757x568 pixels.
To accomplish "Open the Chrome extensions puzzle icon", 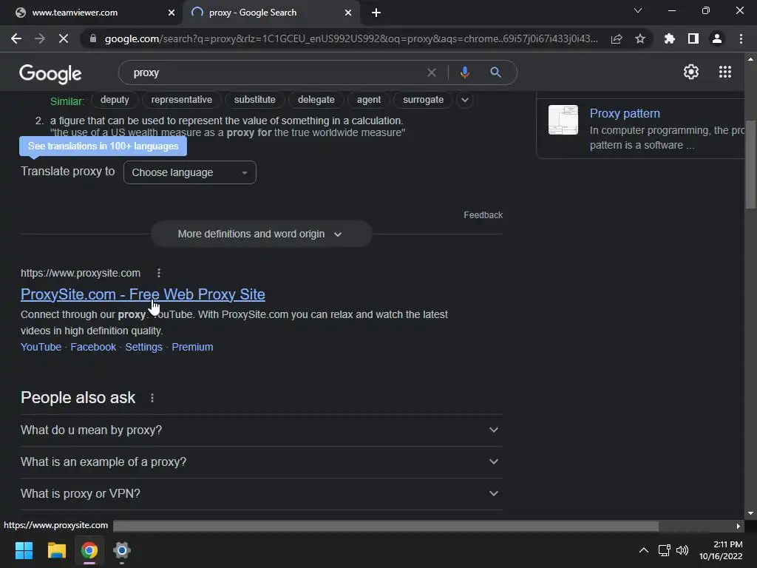I will (x=670, y=38).
